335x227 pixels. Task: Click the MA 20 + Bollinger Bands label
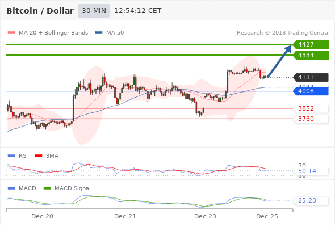pyautogui.click(x=53, y=33)
